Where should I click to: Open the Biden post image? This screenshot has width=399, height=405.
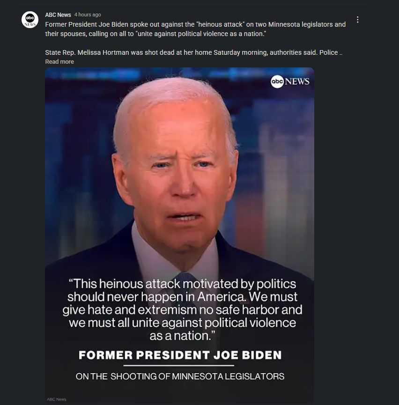pyautogui.click(x=180, y=235)
